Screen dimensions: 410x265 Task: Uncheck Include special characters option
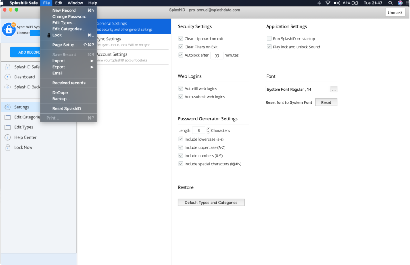point(181,164)
